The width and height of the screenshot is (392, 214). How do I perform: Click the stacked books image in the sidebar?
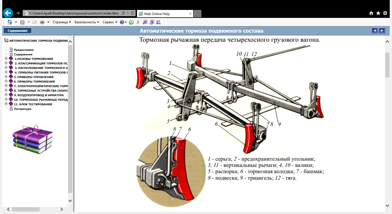(33, 139)
